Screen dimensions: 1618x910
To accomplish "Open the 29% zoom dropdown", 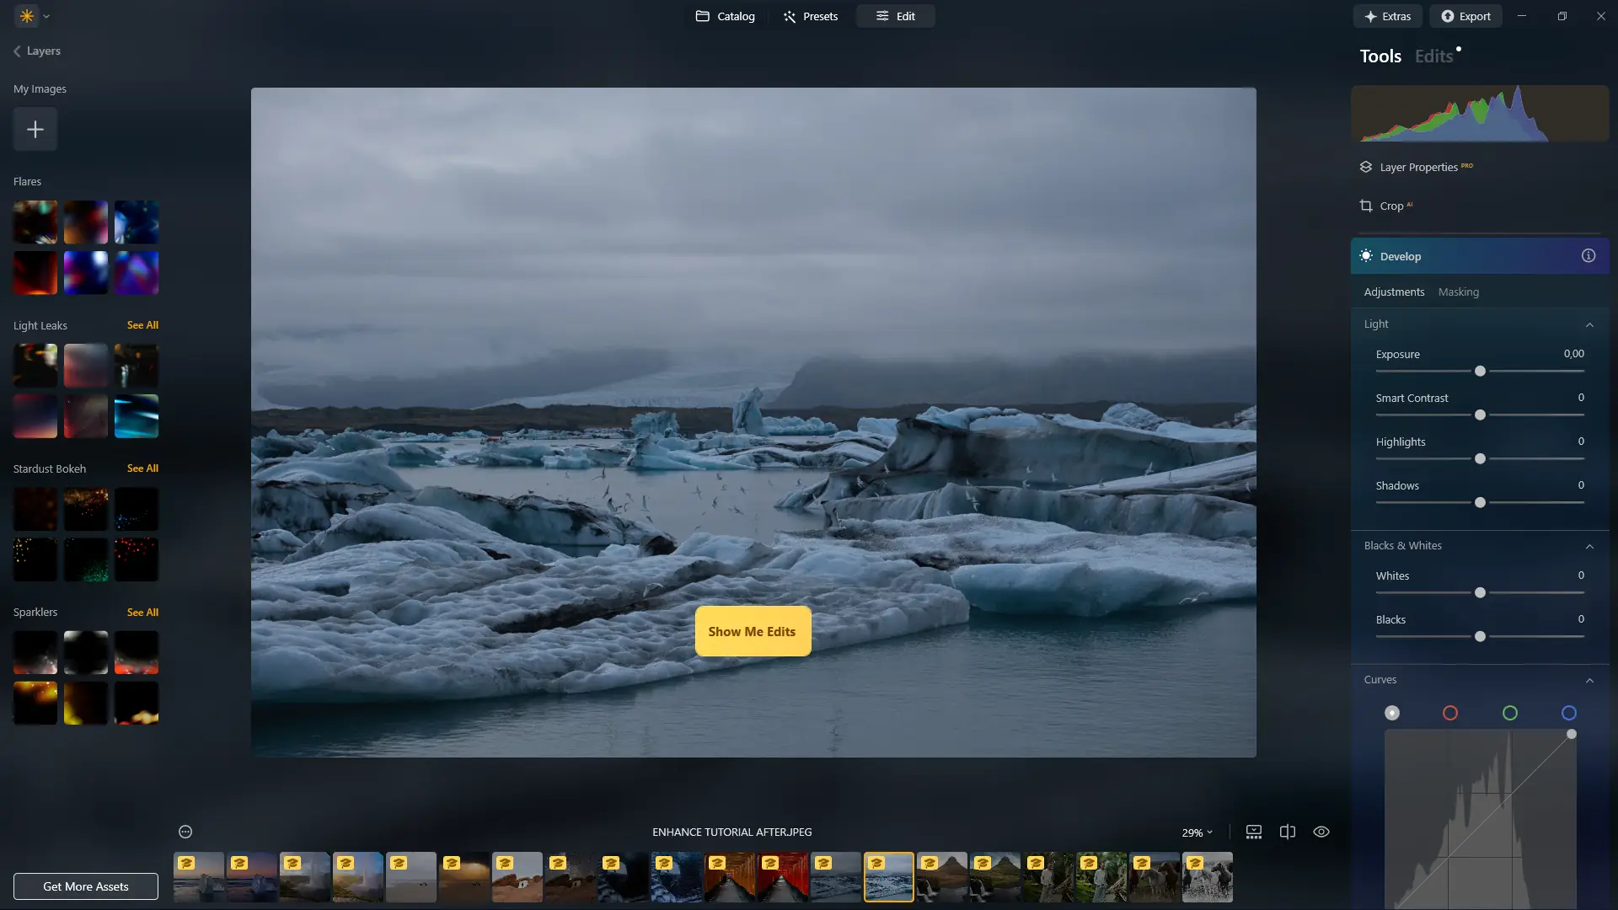I will [x=1197, y=832].
